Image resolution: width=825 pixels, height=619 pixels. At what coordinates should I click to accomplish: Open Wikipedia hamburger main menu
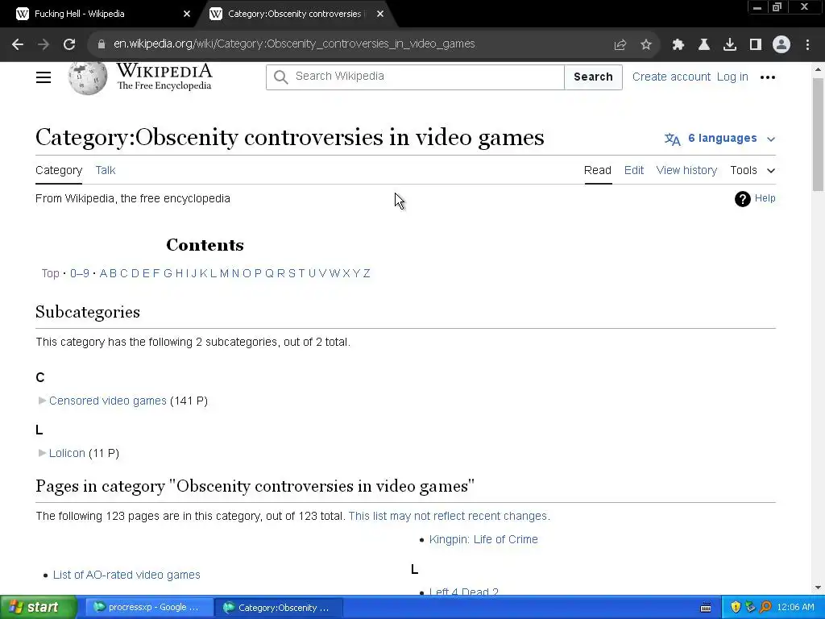[x=44, y=77]
